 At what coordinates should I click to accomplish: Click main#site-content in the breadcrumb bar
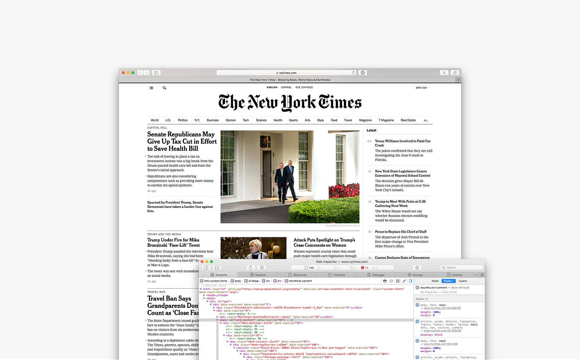coord(299,280)
